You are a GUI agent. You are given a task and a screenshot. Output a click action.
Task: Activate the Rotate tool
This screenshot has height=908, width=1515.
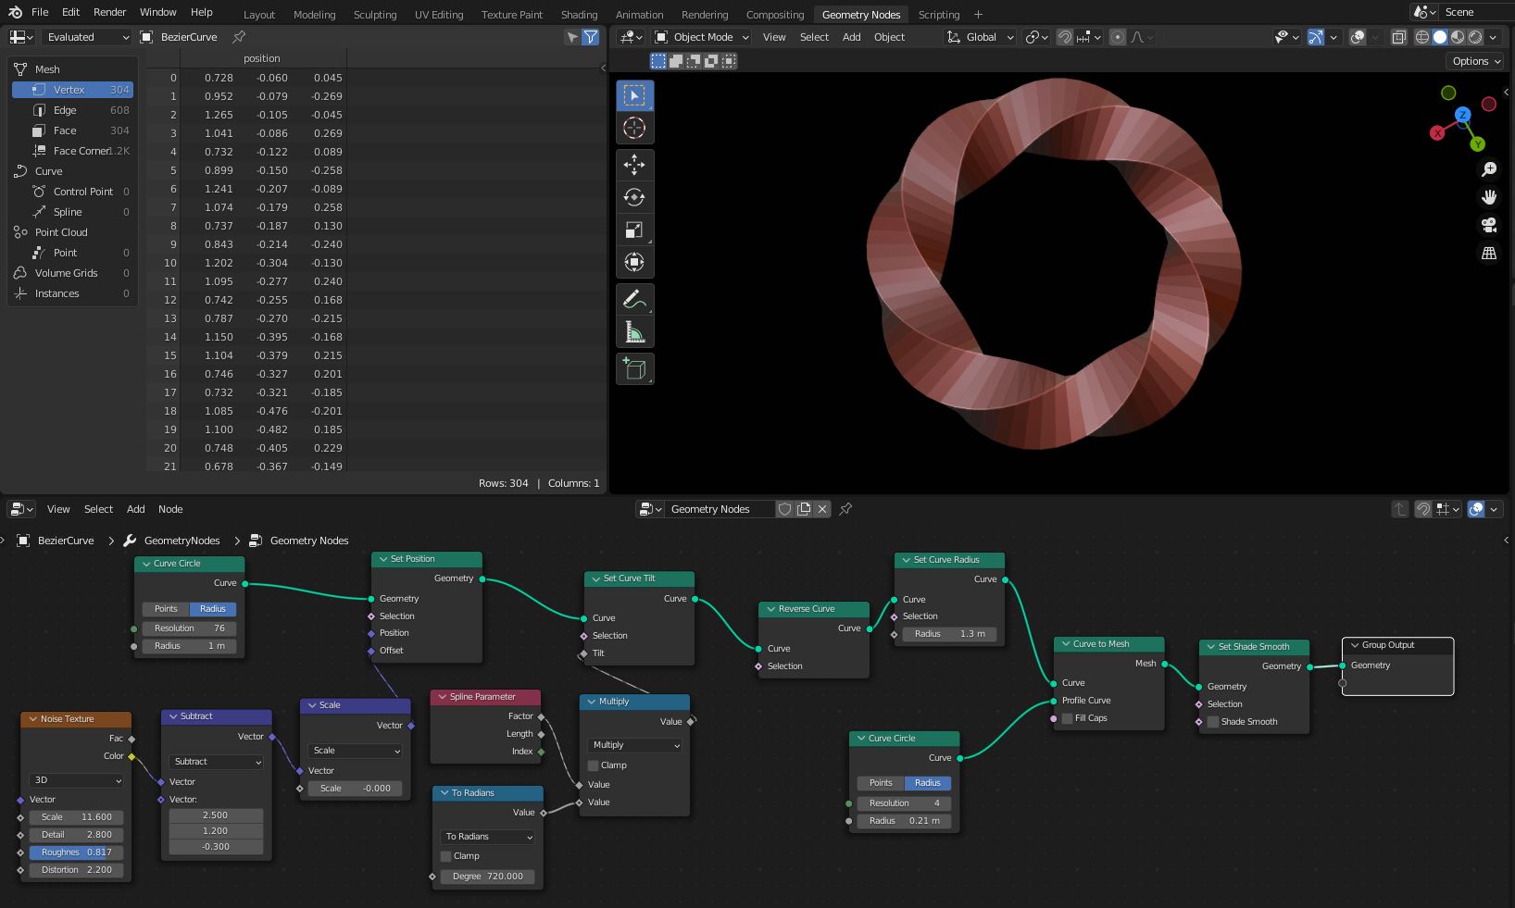(x=634, y=197)
